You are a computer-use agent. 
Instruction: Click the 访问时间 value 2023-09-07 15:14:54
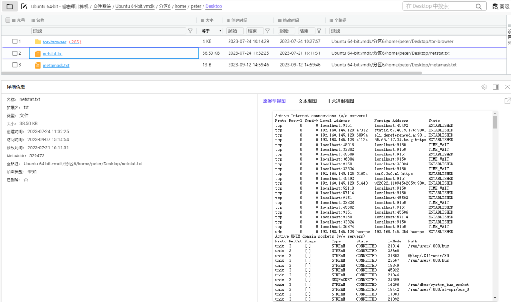[x=48, y=139]
